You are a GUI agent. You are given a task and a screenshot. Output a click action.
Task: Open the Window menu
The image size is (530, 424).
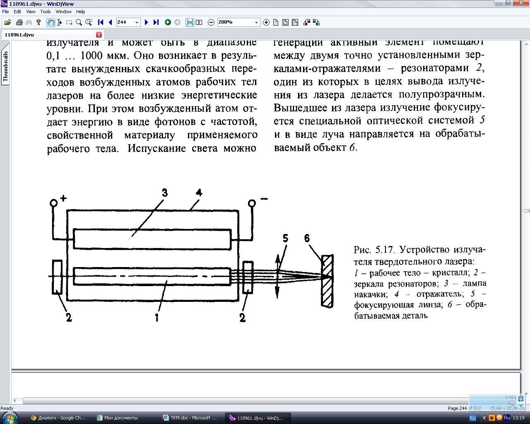[63, 12]
